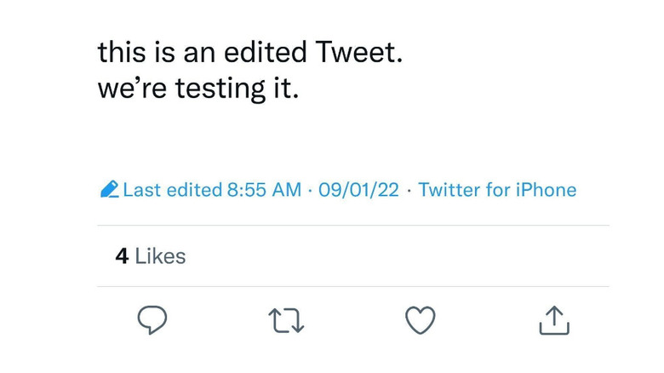This screenshot has height=373, width=664.
Task: Click the number 4 likes count
Action: tap(122, 256)
